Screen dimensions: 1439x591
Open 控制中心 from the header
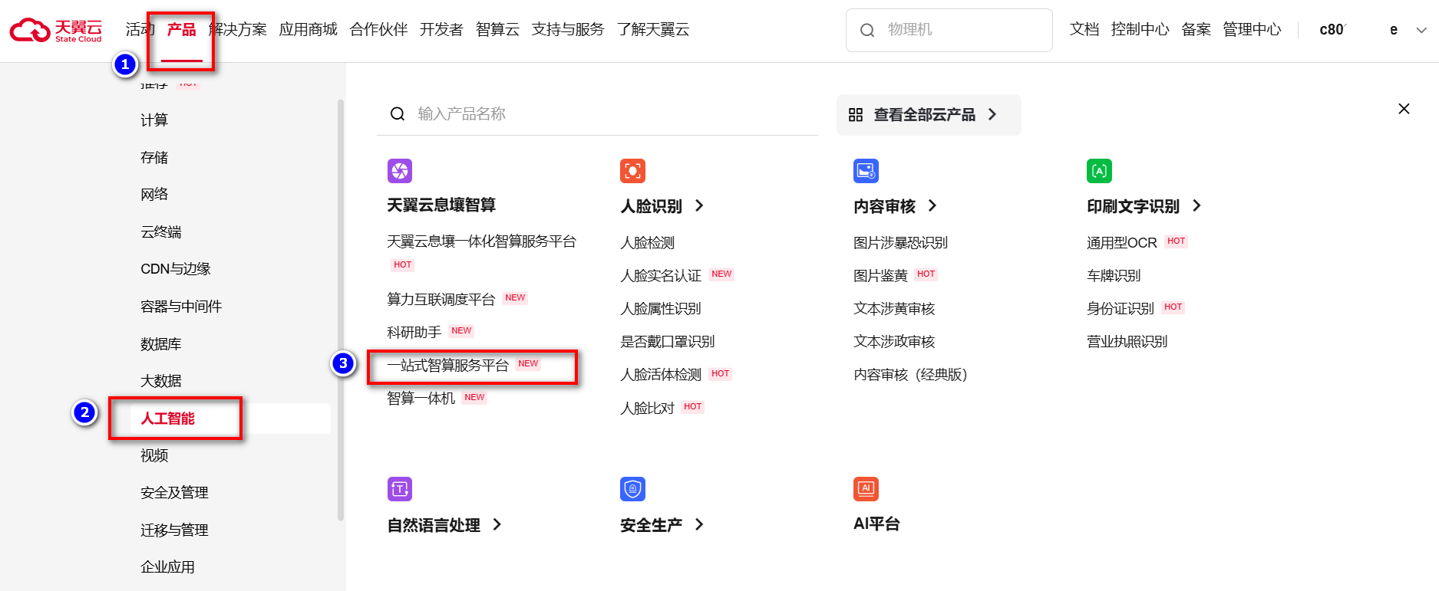point(1140,30)
